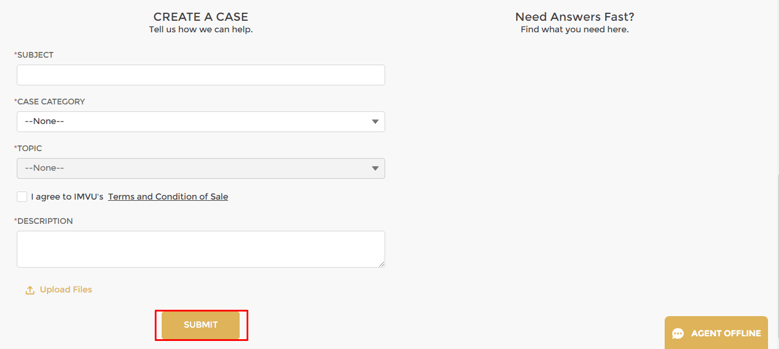Click the CREATE A CASE heading

[x=200, y=16]
